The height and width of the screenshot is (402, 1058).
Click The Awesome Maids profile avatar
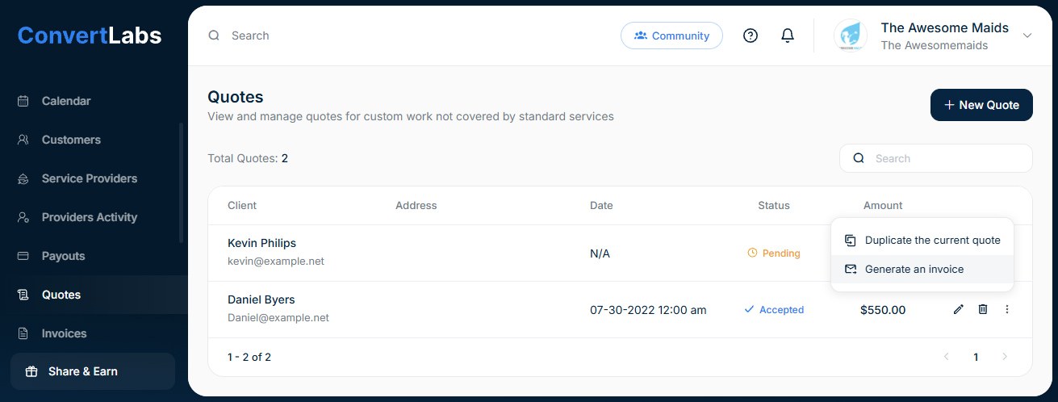coord(851,36)
